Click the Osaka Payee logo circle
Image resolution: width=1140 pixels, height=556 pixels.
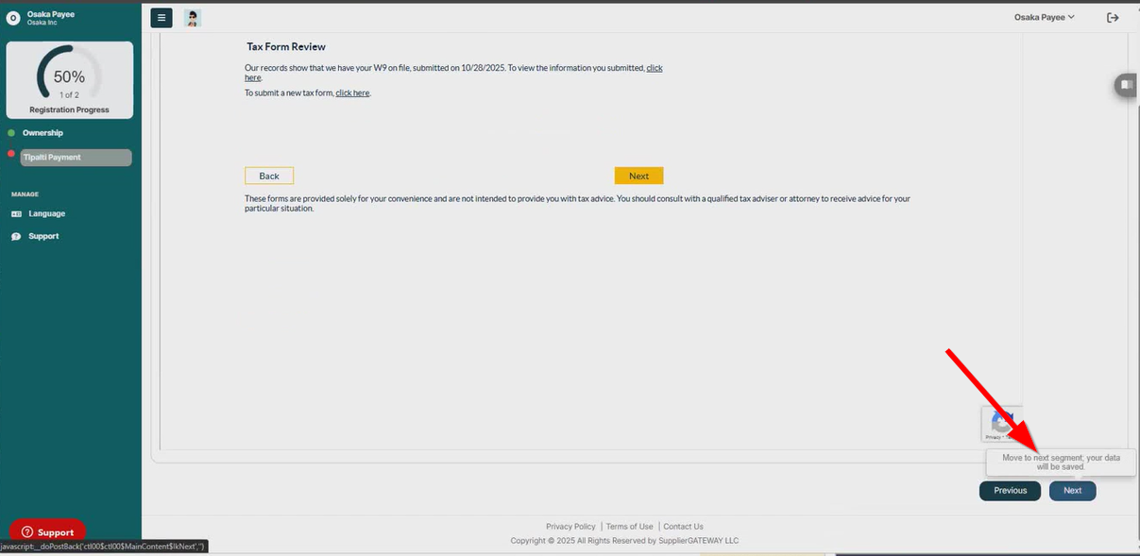12,16
